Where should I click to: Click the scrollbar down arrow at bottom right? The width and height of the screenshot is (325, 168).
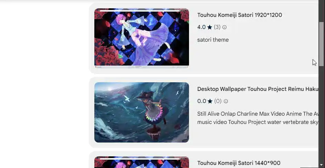(x=322, y=165)
